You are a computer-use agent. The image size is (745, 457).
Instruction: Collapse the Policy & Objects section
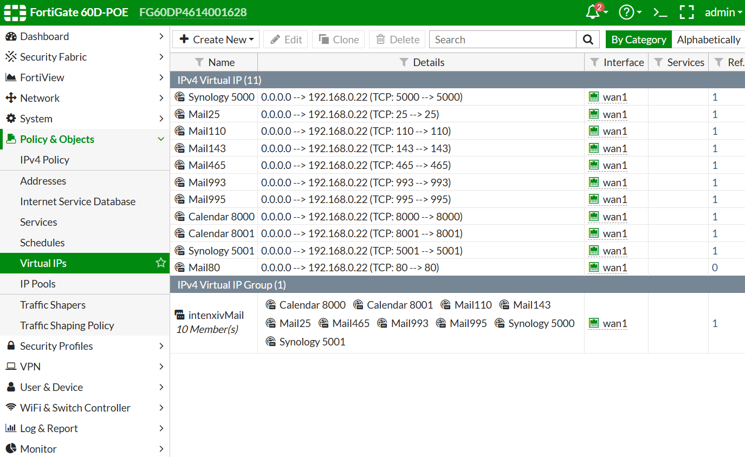pos(161,139)
